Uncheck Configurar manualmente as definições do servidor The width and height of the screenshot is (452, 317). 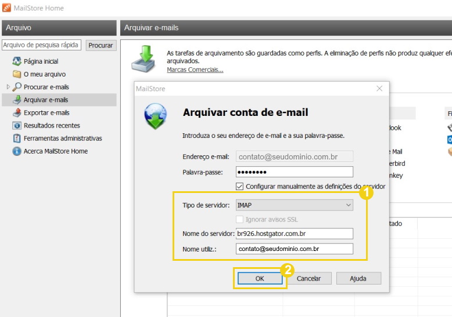click(239, 187)
